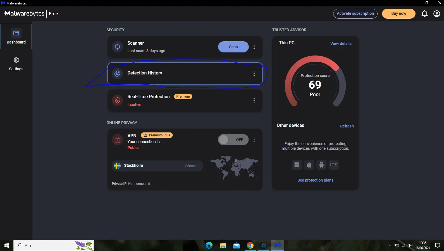This screenshot has height=251, width=444.
Task: Open See protection plans link
Action: 315,180
